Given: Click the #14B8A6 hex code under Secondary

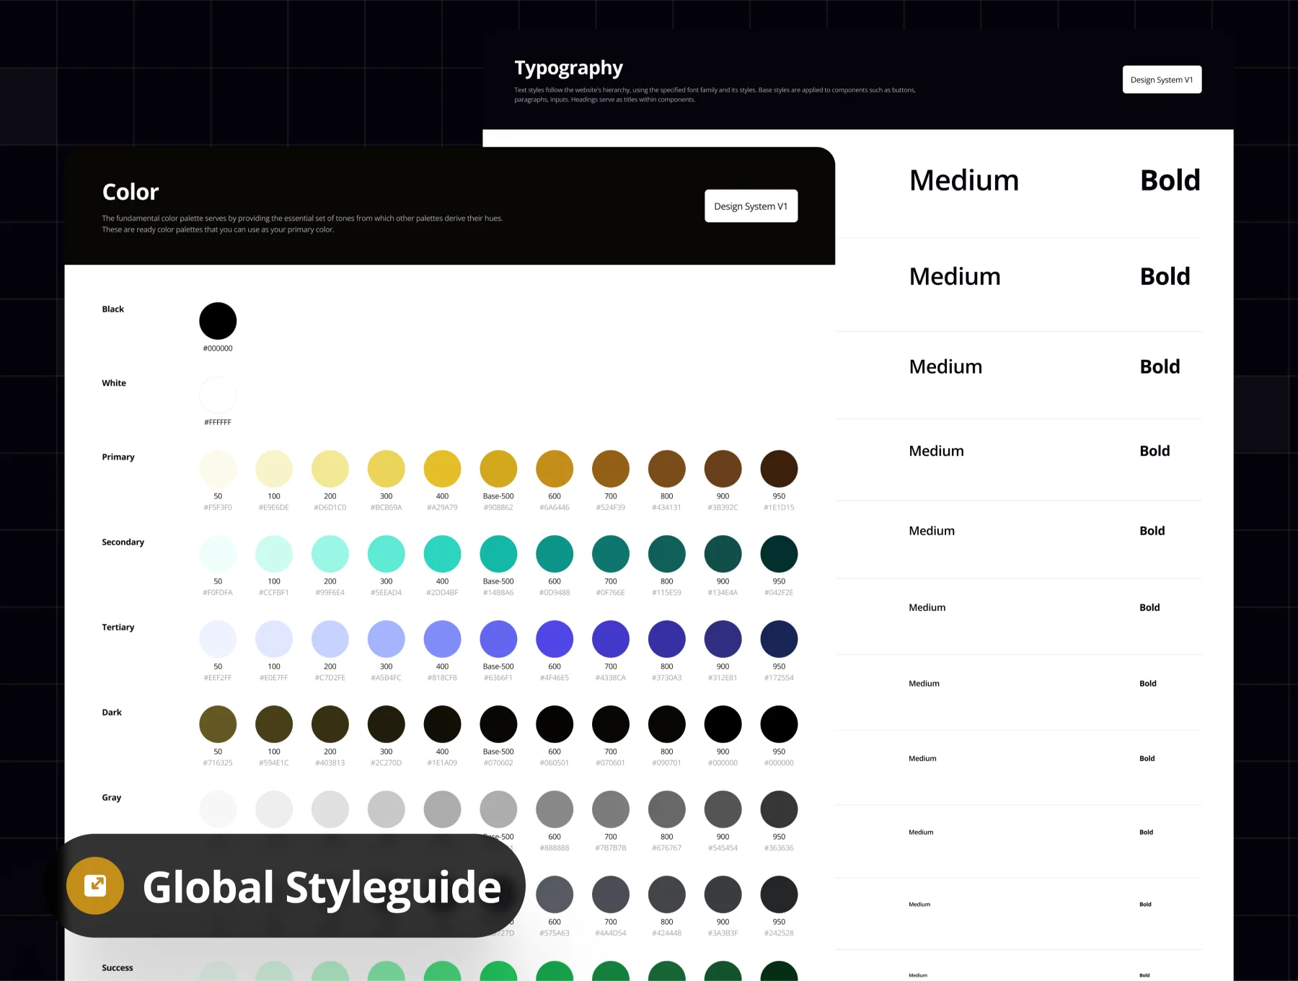Looking at the screenshot, I should click(498, 593).
